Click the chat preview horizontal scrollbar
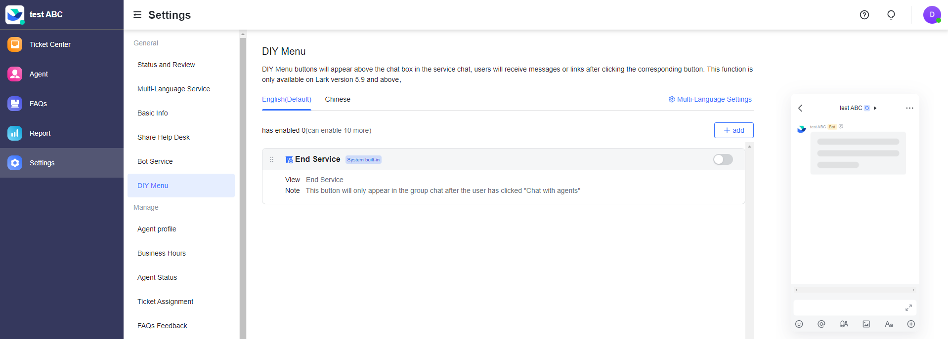The height and width of the screenshot is (339, 948). pos(855,290)
